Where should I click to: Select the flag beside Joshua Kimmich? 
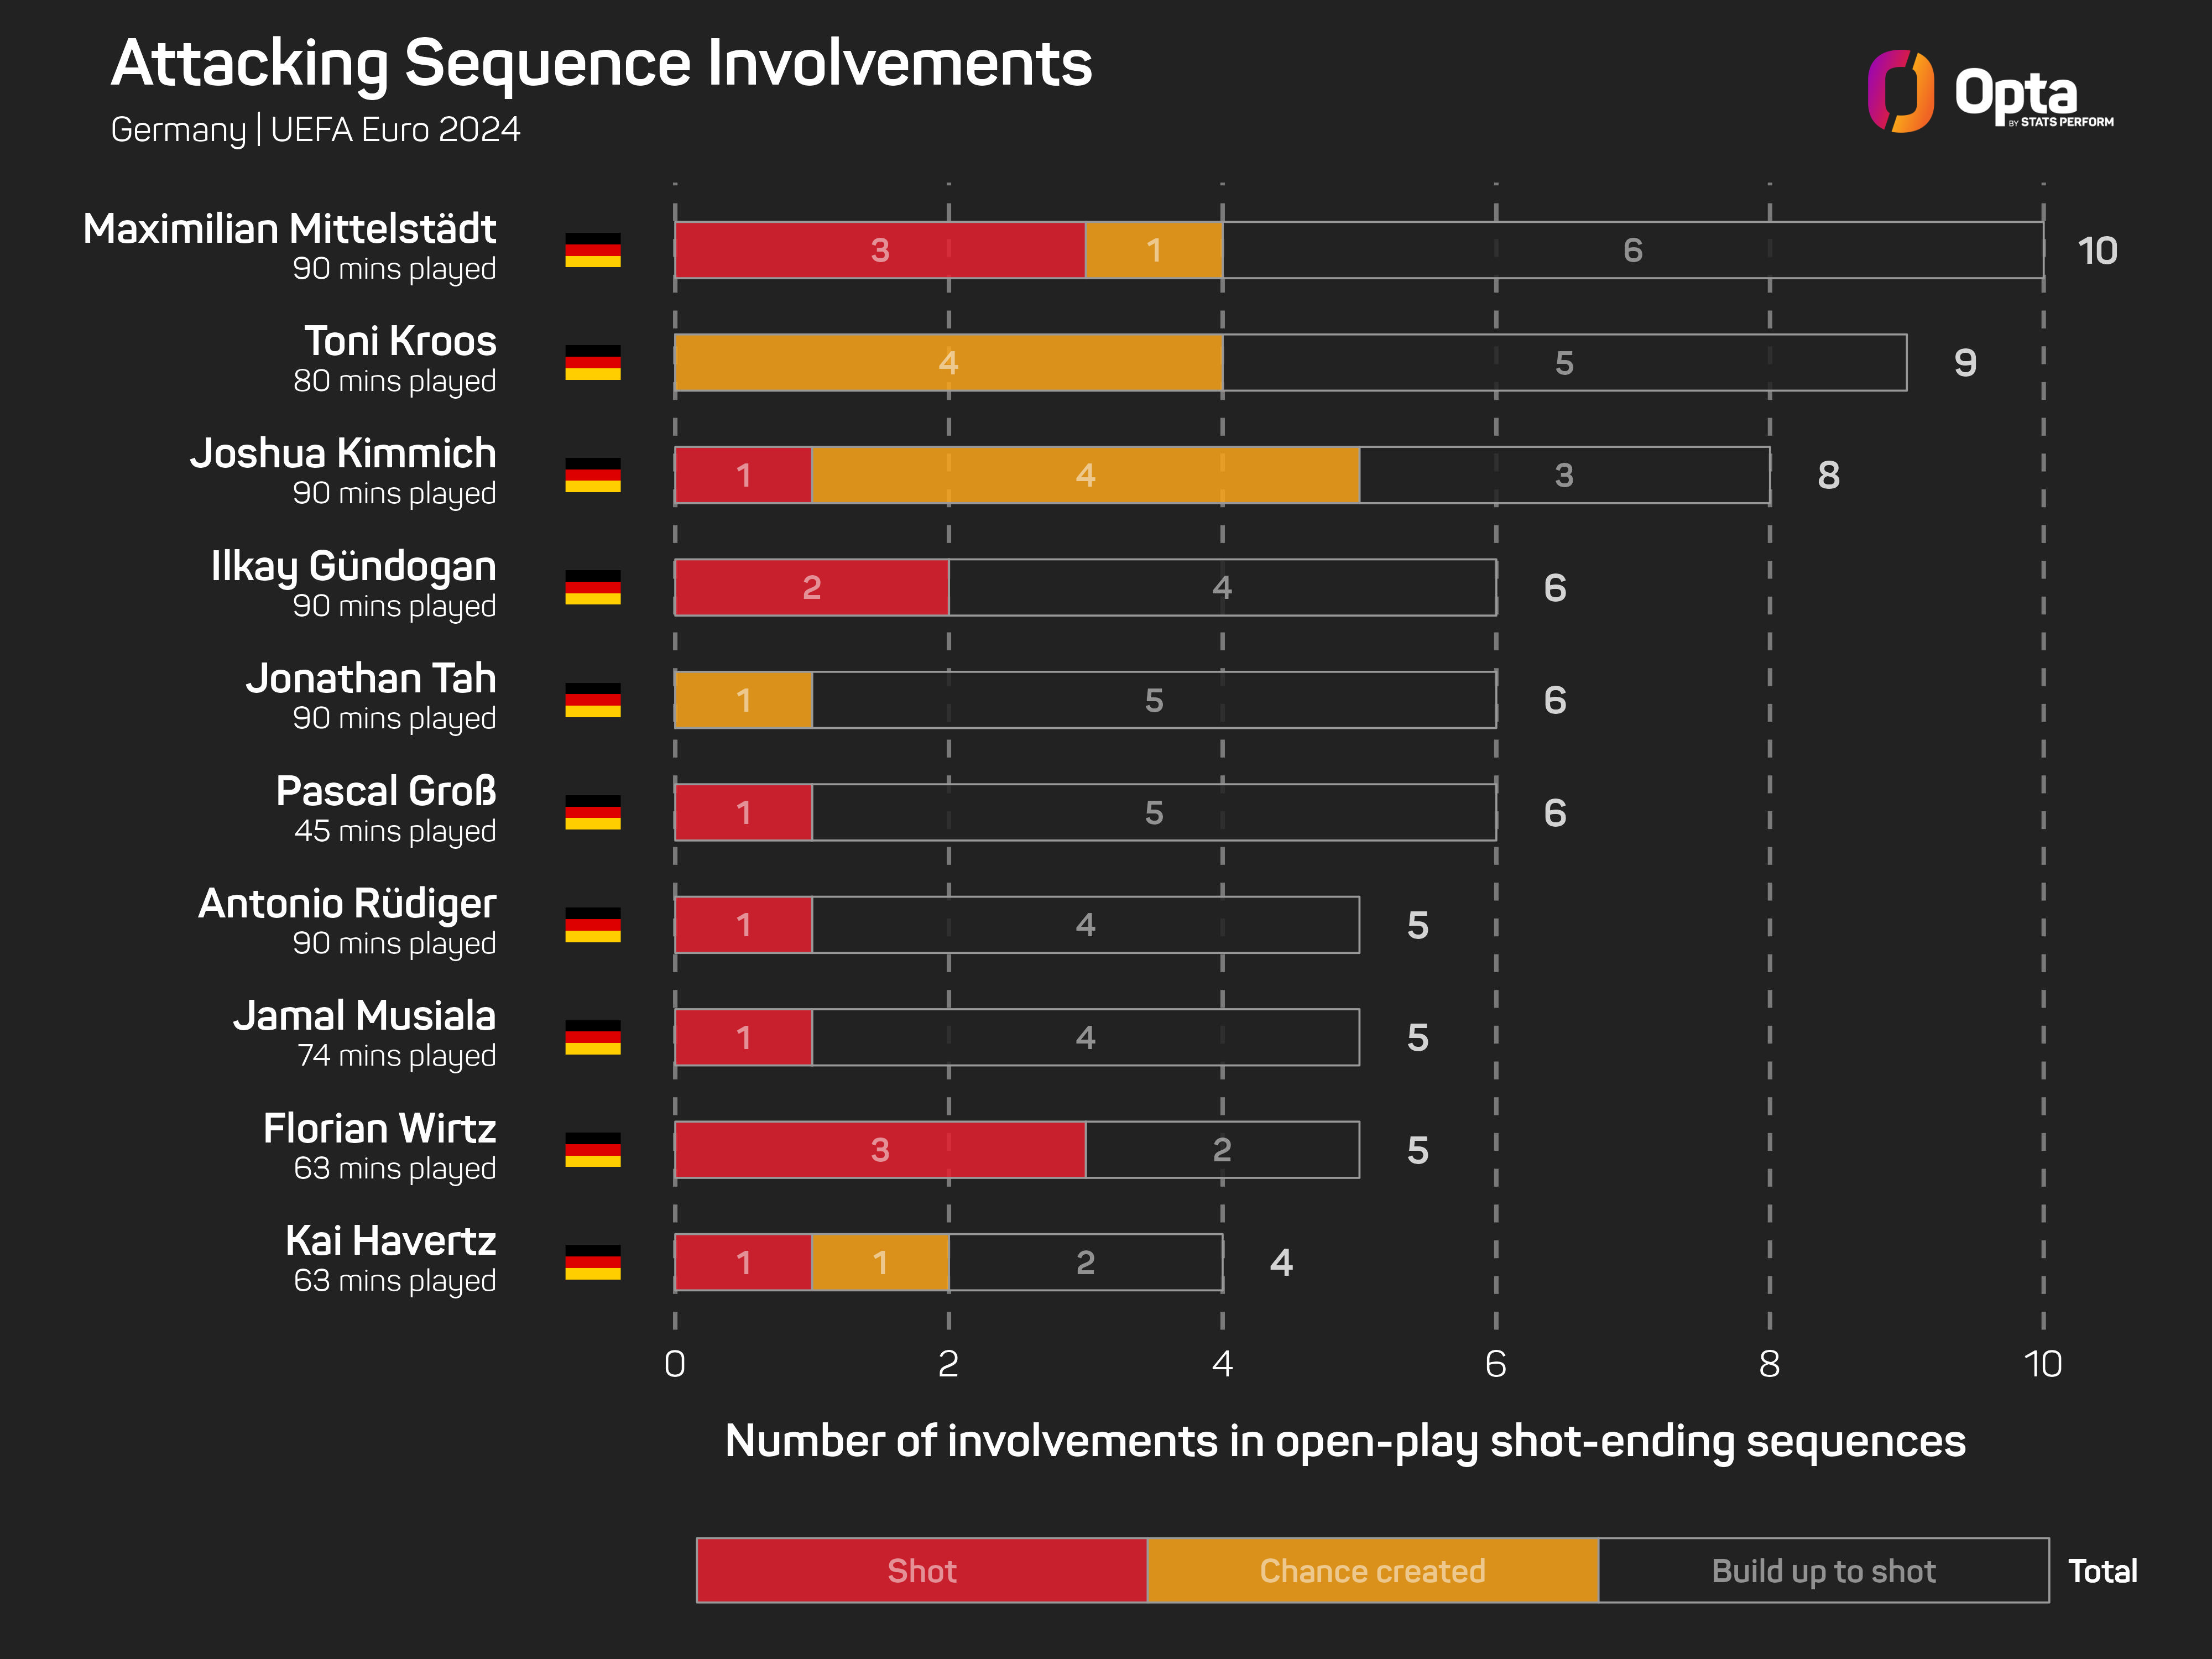593,475
